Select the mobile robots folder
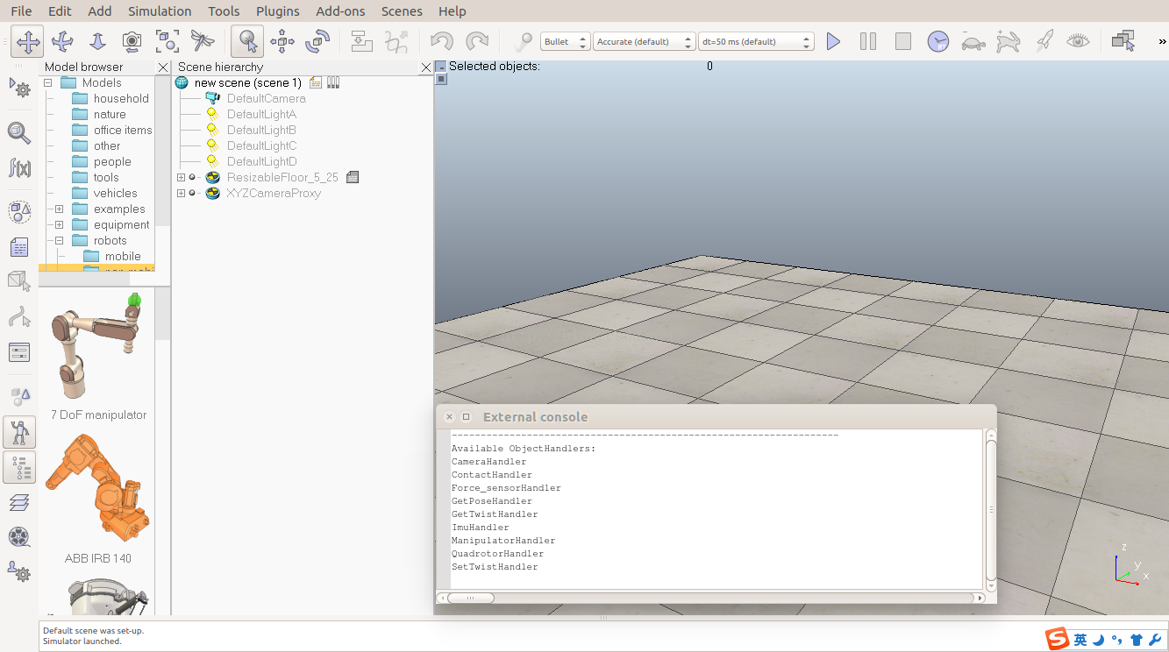 (x=123, y=257)
